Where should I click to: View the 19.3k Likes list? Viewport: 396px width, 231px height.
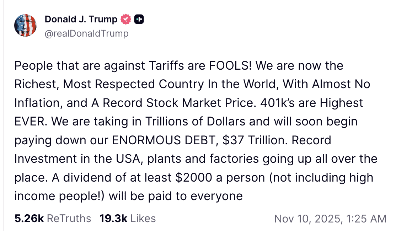point(127,218)
